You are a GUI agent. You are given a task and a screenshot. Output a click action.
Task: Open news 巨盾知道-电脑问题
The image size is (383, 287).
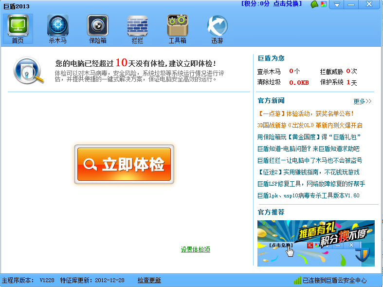pyautogui.click(x=308, y=149)
